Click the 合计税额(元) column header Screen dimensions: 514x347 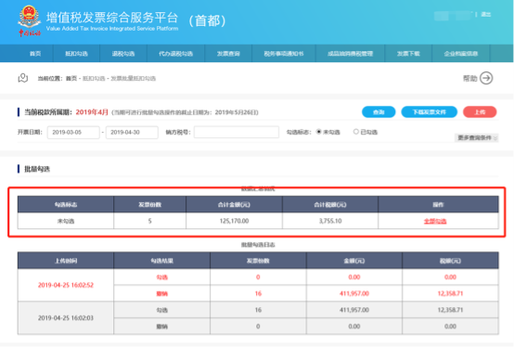pos(330,204)
